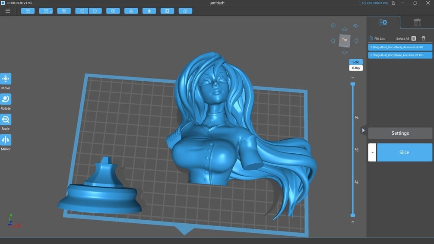Open file with the folder toolbar icon
The height and width of the screenshot is (244, 434).
tap(28, 11)
